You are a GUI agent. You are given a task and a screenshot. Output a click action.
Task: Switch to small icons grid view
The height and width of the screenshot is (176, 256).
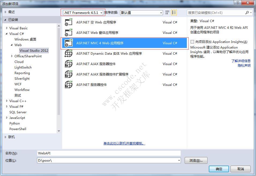click(x=167, y=13)
